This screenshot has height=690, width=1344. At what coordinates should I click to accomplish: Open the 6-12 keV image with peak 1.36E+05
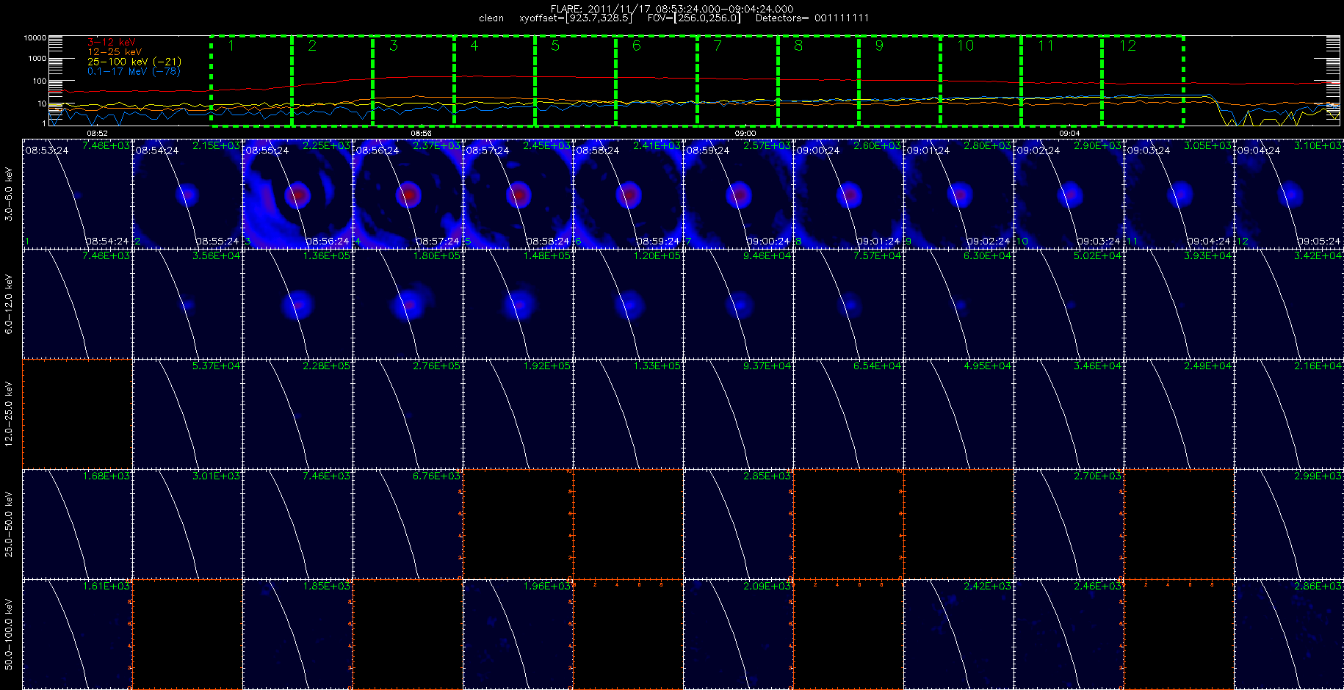(x=297, y=304)
